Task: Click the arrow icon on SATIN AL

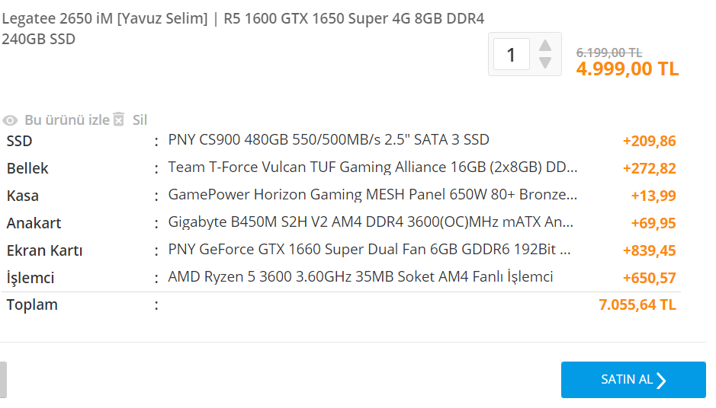Action: click(661, 380)
